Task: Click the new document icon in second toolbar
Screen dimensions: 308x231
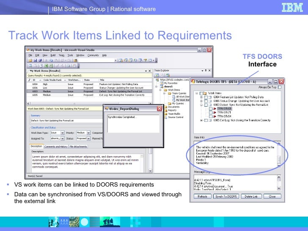Action: [41, 66]
